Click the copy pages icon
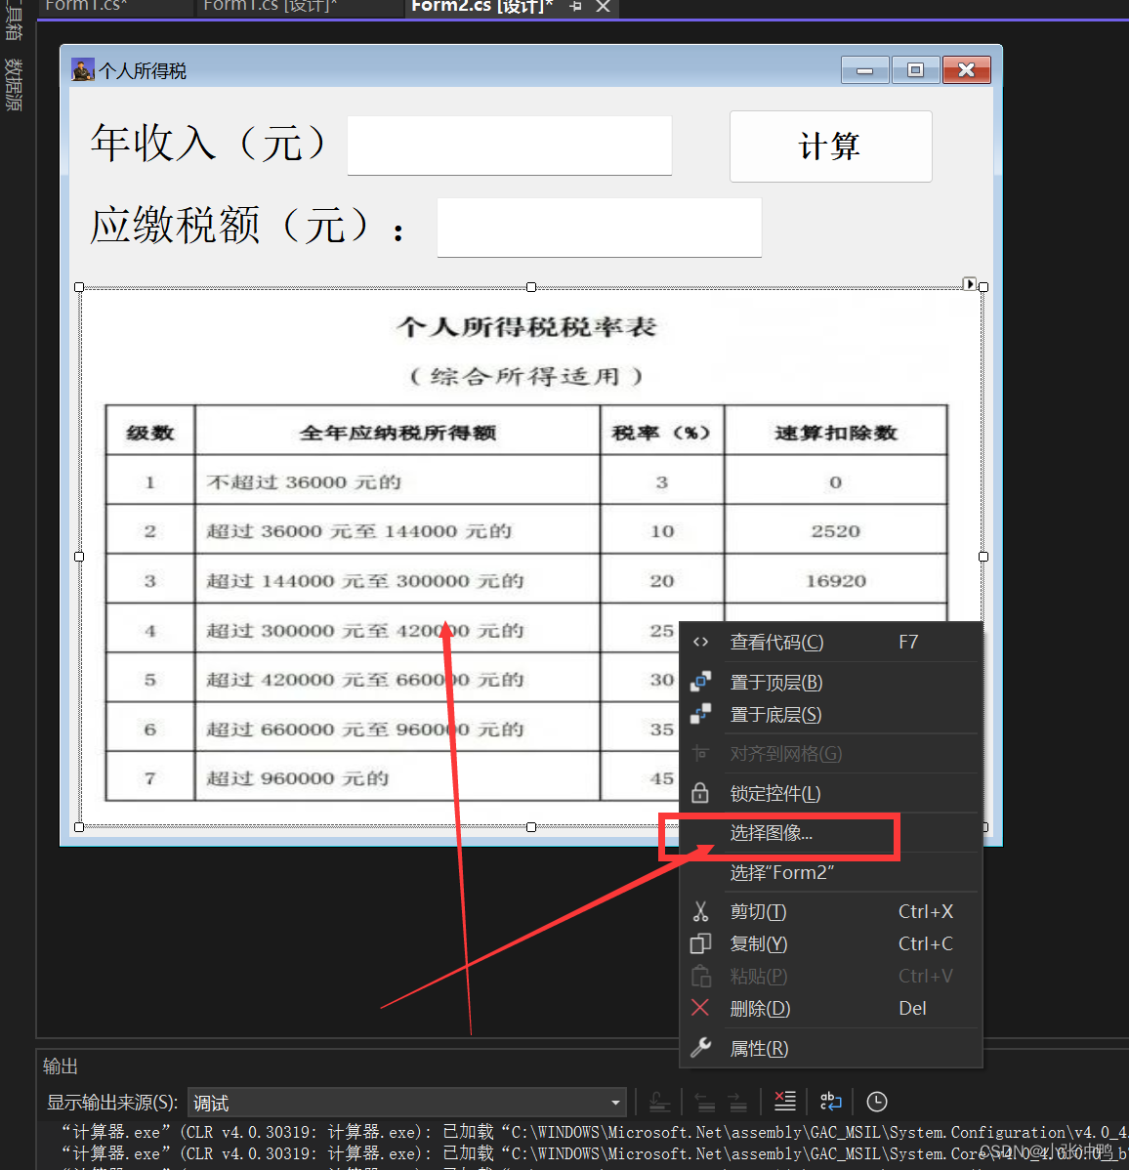The height and width of the screenshot is (1170, 1129). click(x=700, y=943)
